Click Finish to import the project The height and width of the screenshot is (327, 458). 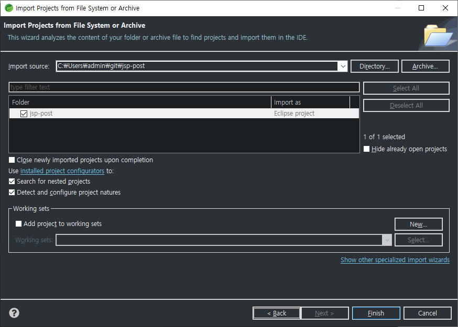(376, 313)
